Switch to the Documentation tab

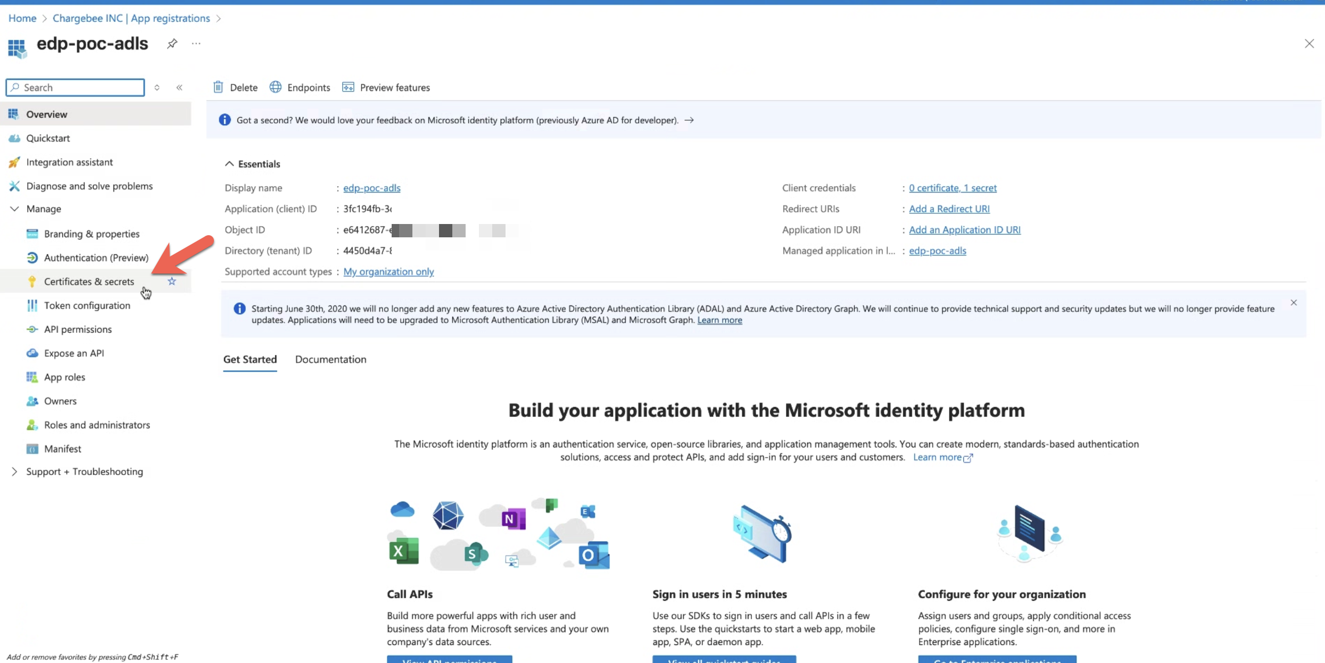pos(330,359)
